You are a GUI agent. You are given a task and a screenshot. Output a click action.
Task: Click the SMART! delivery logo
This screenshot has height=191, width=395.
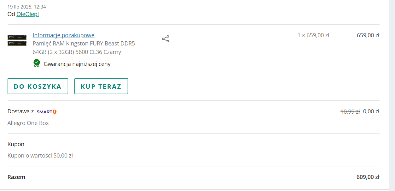(47, 112)
